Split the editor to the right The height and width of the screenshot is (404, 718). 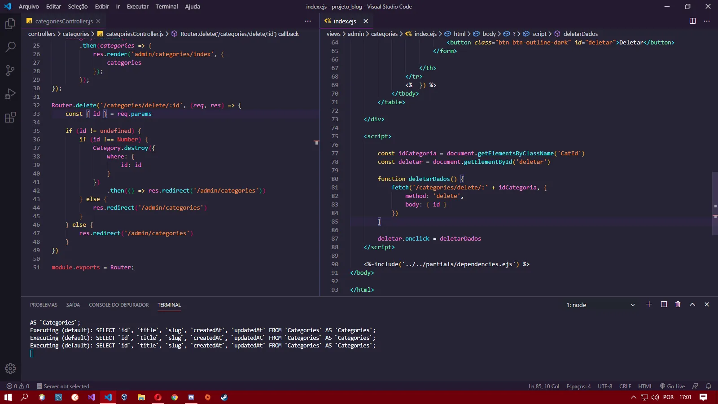[692, 21]
